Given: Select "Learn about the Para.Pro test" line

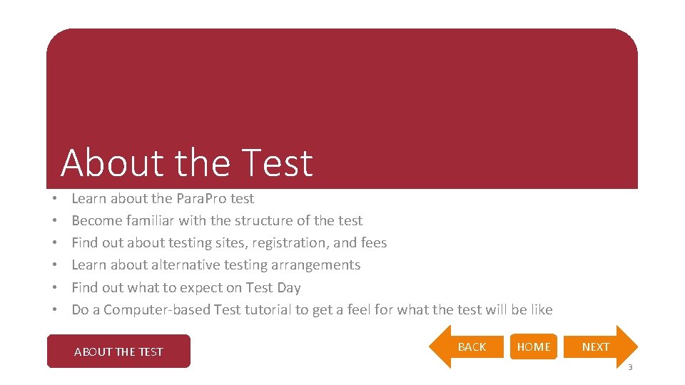Looking at the screenshot, I should click(163, 198).
